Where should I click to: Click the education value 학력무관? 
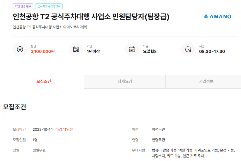pos(159,129)
